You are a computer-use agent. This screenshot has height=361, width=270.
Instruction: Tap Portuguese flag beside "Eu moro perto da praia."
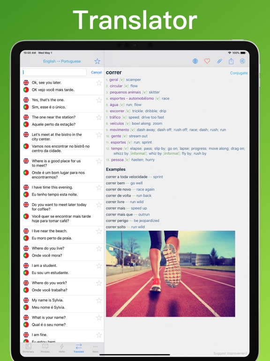click(x=26, y=238)
